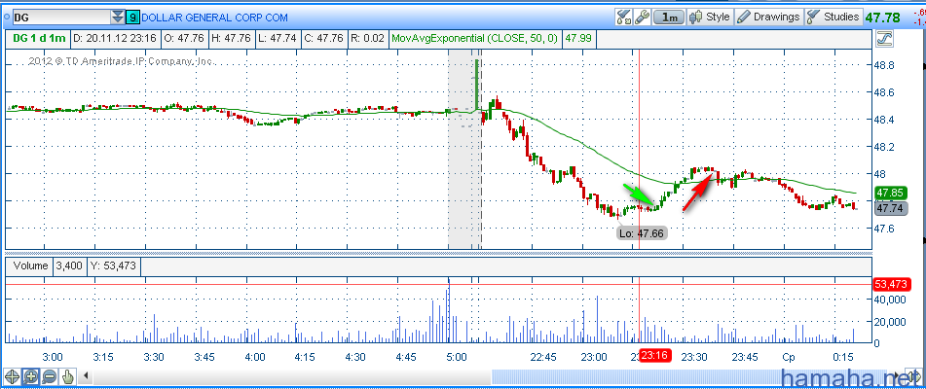Click the Y: 53,473 readout
This screenshot has height=389, width=926.
point(113,265)
